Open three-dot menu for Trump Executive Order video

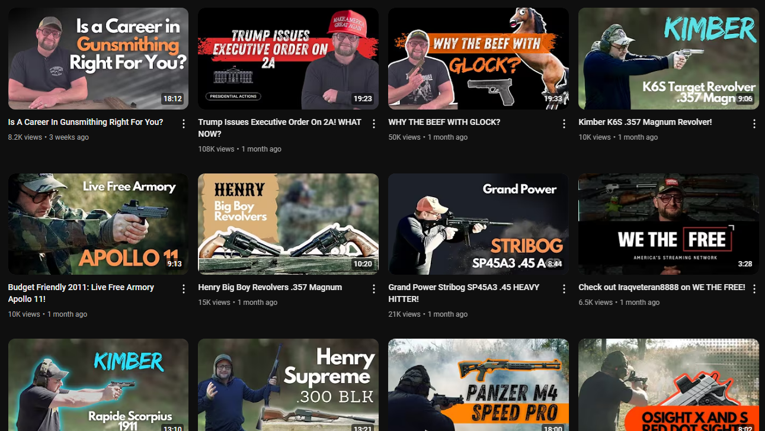[374, 124]
